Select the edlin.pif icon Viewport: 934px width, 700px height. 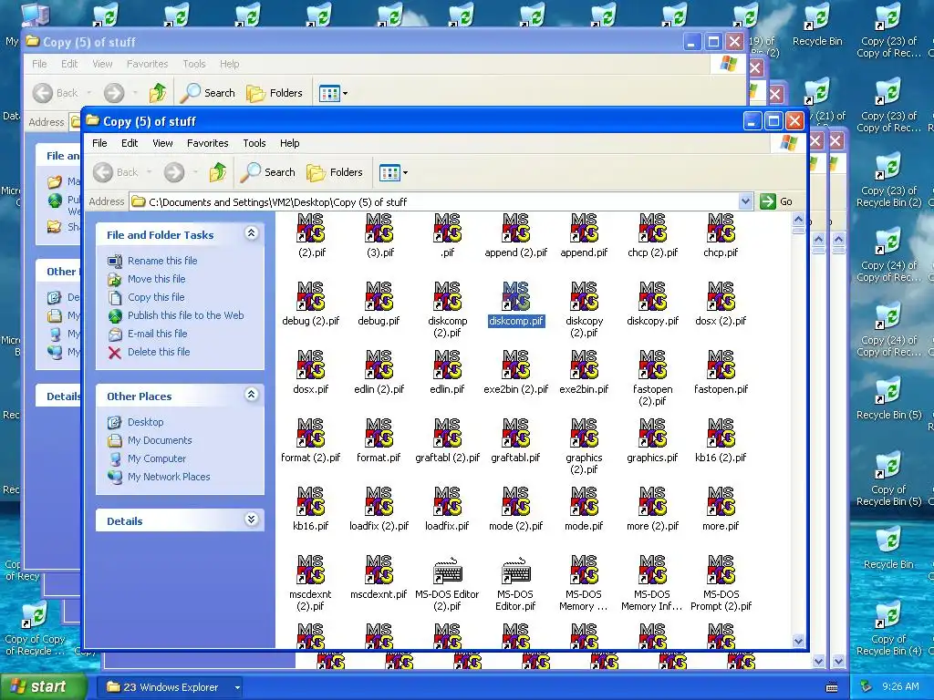coord(447,365)
